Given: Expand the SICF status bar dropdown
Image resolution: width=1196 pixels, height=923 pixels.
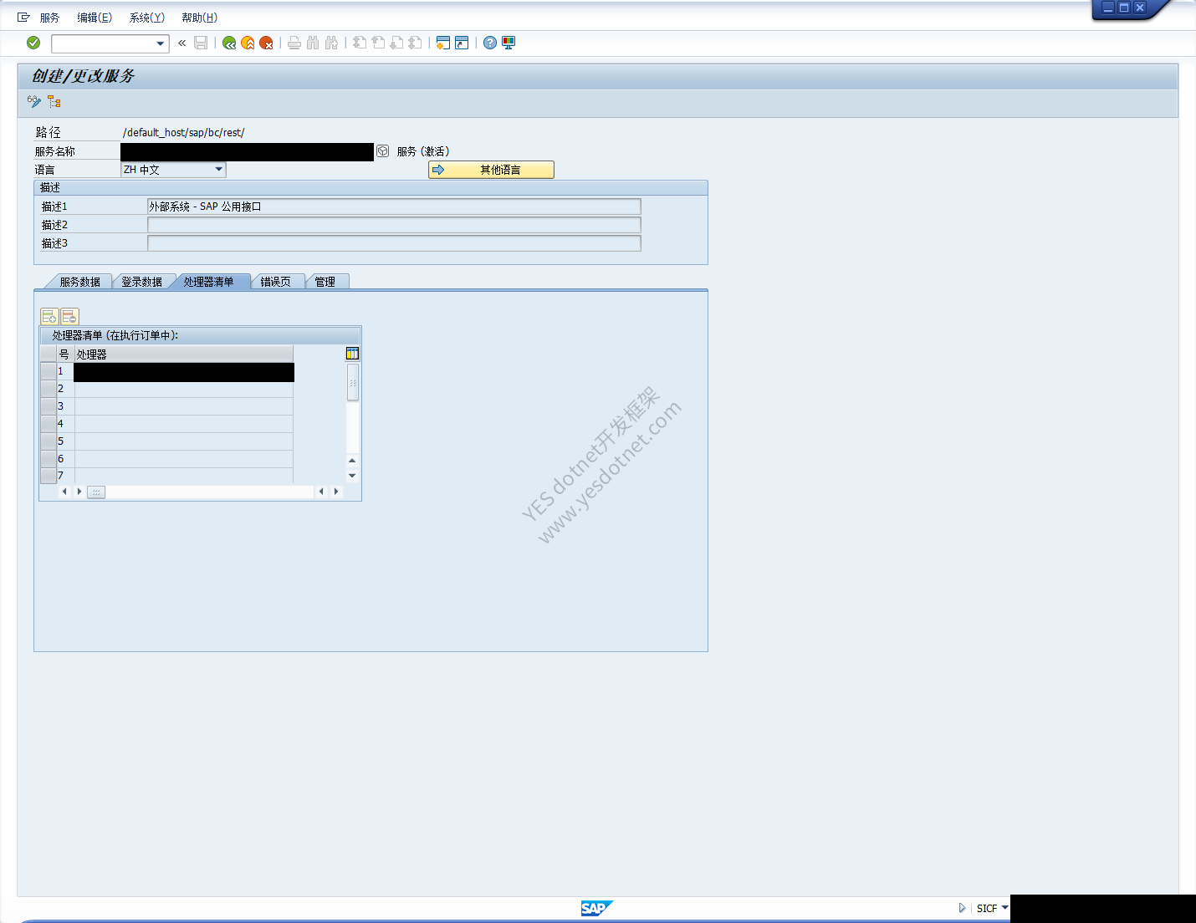Looking at the screenshot, I should tap(1004, 908).
